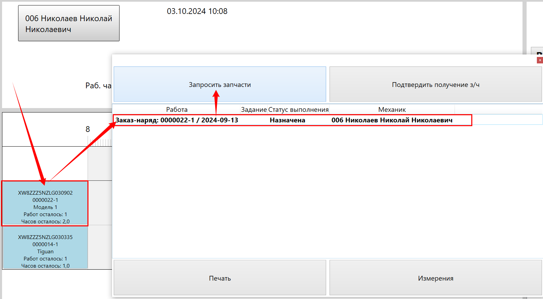The width and height of the screenshot is (543, 299).
Task: Select the Tiguan tile XW8ZZZ5NZLG030335
Action: coord(45,248)
